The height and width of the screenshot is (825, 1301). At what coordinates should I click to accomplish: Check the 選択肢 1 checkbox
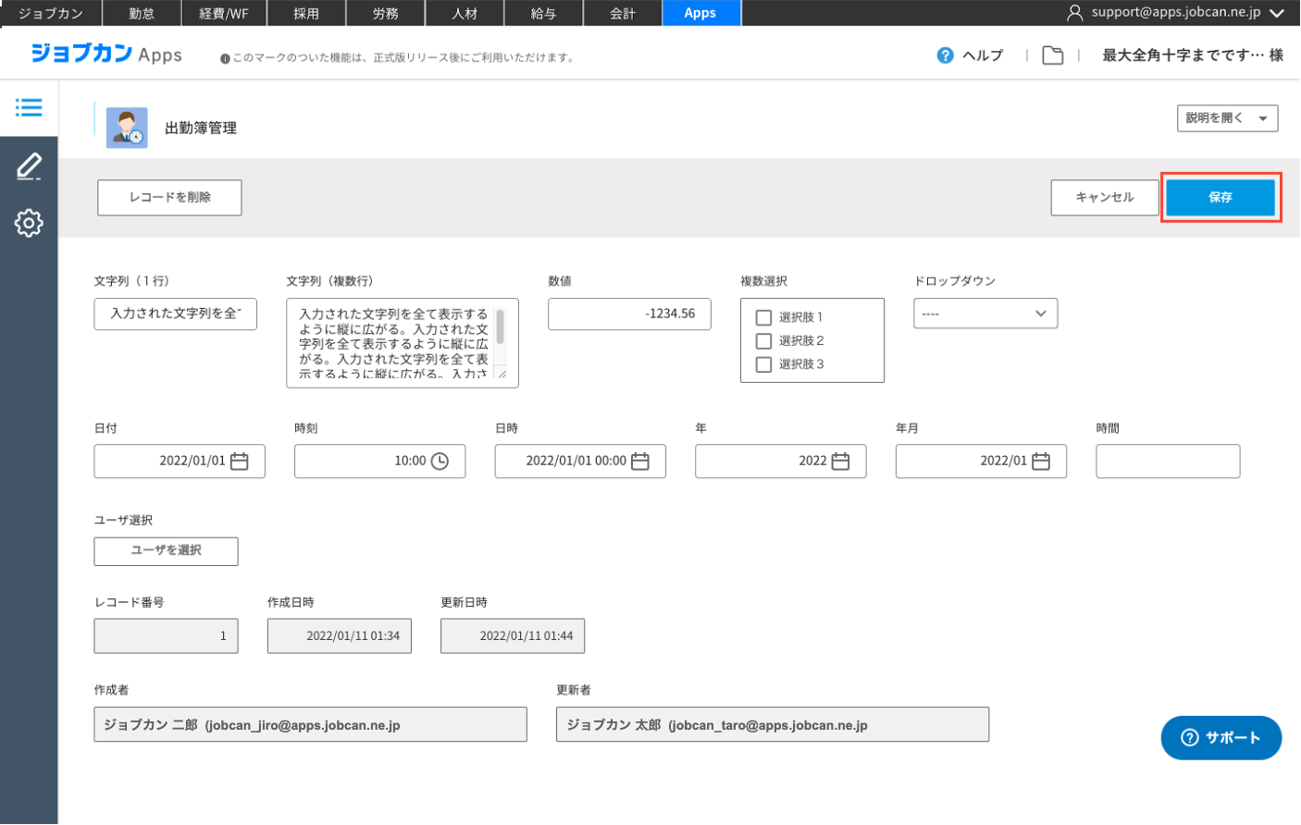click(x=763, y=317)
